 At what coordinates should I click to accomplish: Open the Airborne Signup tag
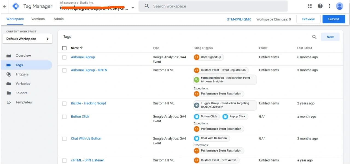tap(83, 57)
